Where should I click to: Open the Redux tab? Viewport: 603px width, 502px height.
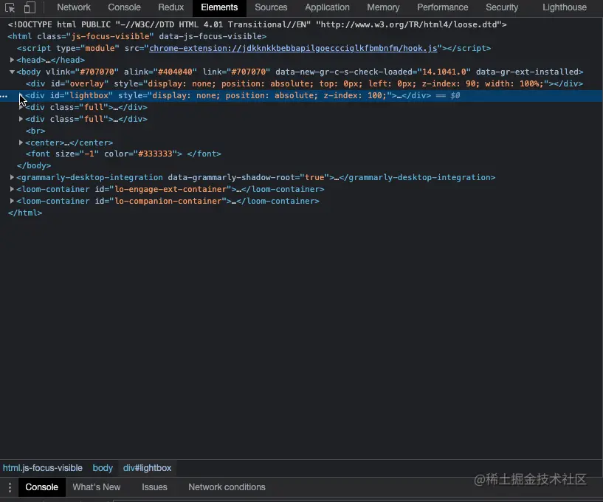point(170,7)
